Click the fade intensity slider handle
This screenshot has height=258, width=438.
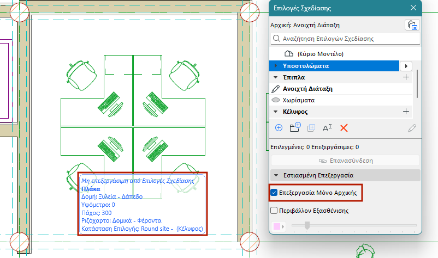(307, 225)
